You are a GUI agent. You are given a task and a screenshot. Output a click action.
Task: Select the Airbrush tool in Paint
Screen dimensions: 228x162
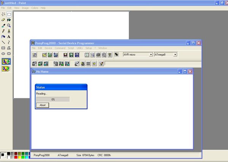(x=3, y=37)
